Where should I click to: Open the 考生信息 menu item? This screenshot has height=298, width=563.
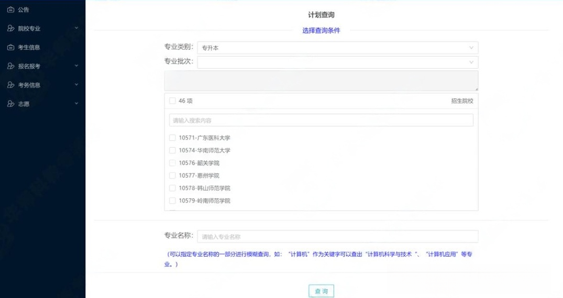pos(29,48)
